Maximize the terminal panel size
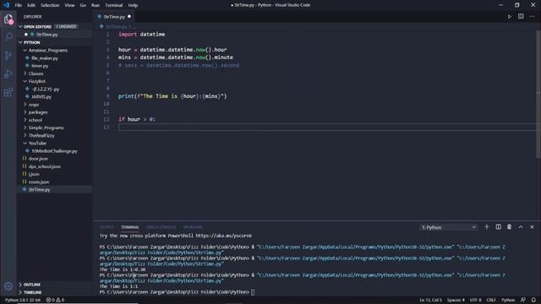 521,227
